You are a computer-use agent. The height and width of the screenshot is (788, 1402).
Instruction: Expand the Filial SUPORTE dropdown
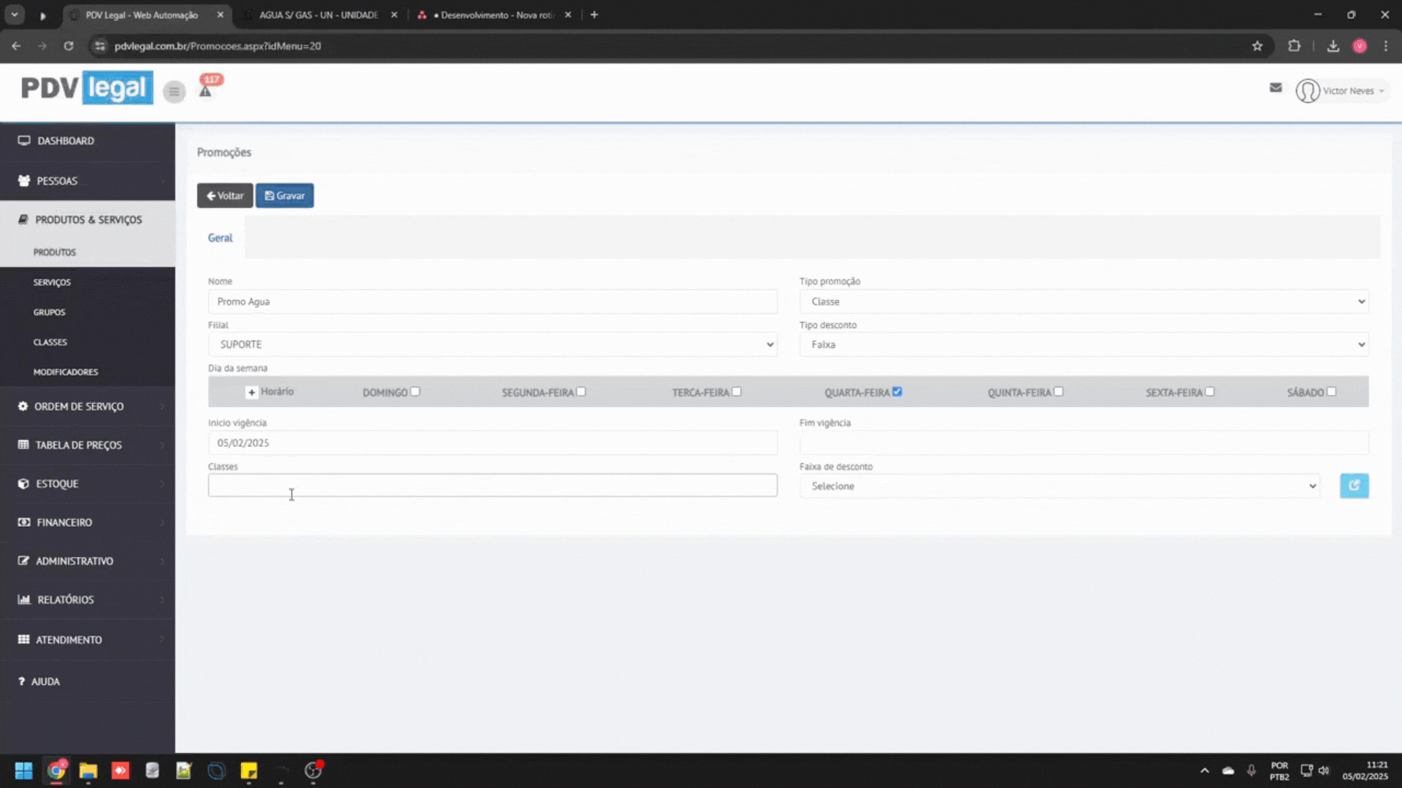pos(492,344)
